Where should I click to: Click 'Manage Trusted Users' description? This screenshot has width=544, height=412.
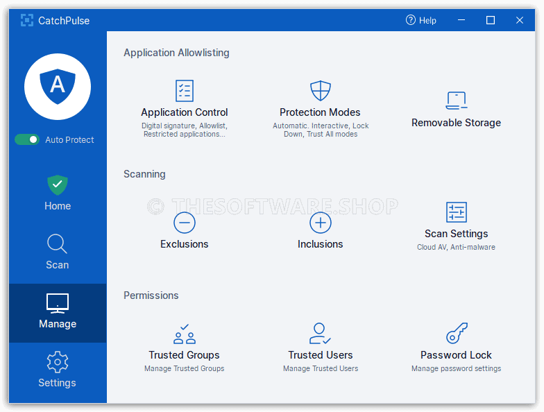click(x=321, y=368)
